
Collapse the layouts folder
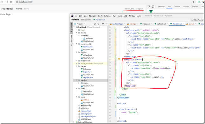76,52
